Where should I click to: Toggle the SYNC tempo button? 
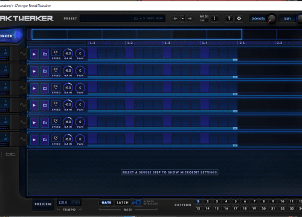point(75,203)
